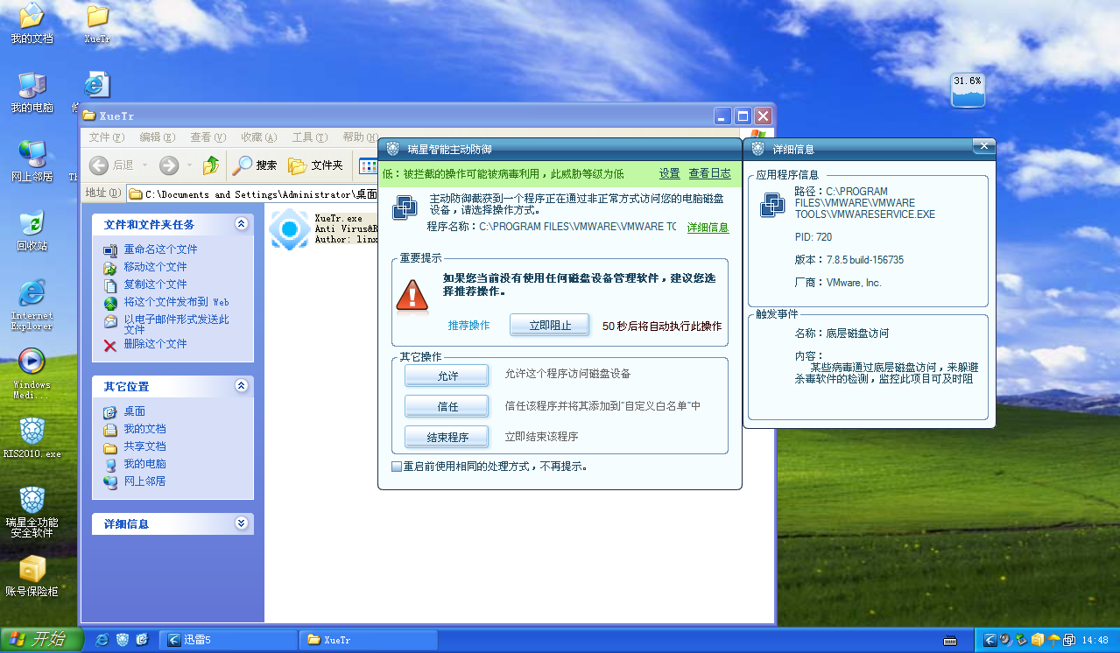
Task: Go up one folder level in Explorer toolbar
Action: pyautogui.click(x=211, y=165)
